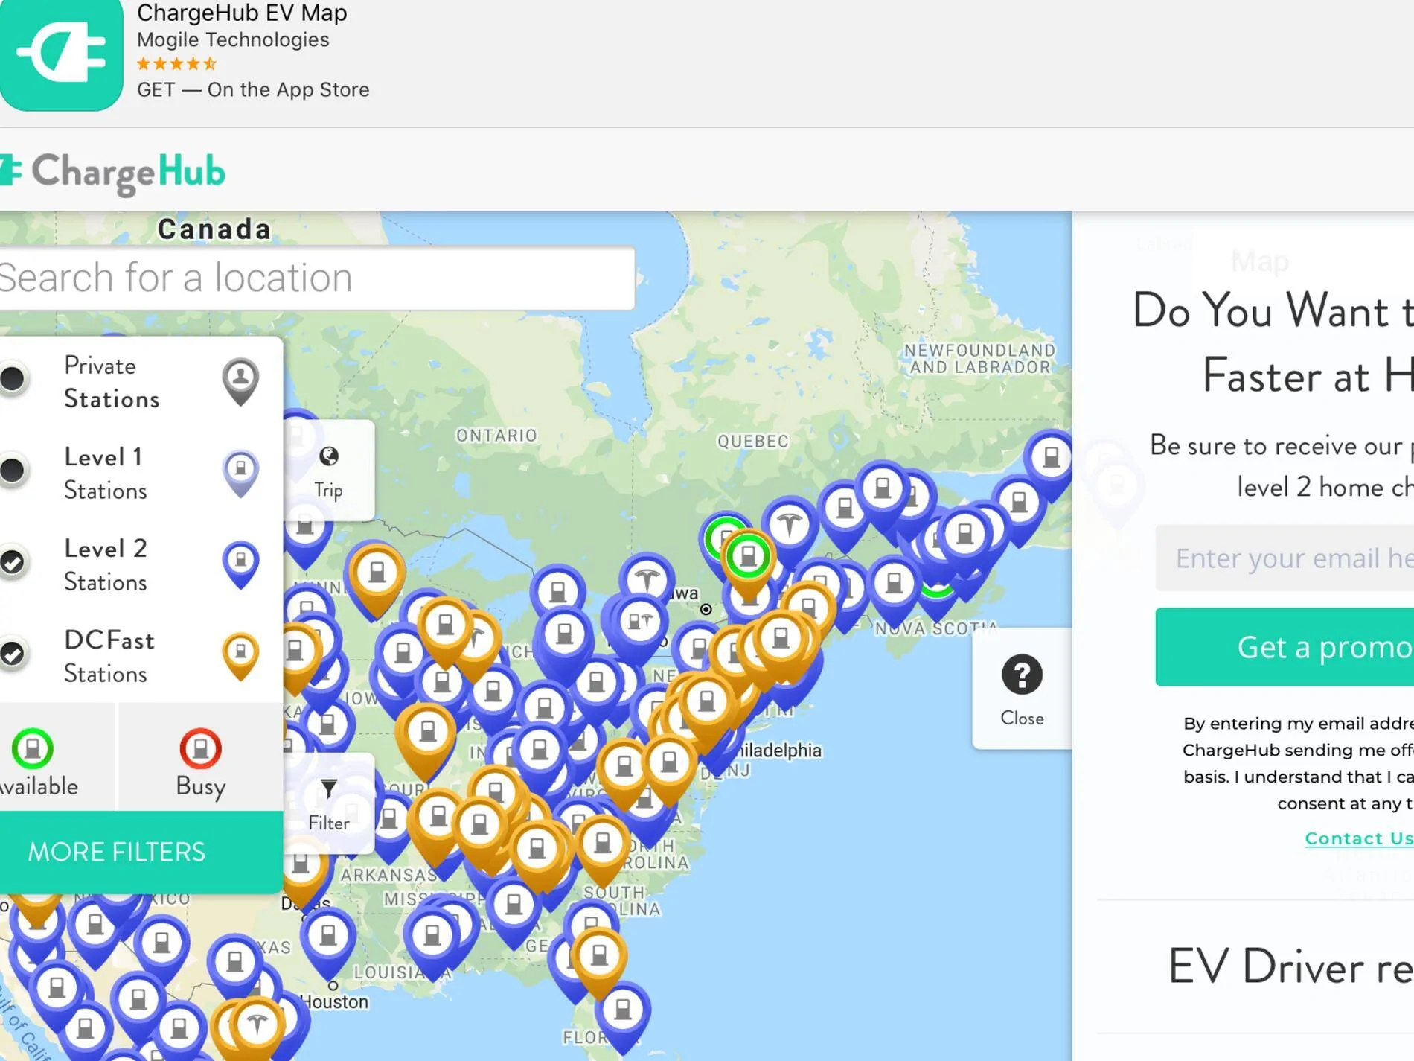Toggle Level 1 Stations checkbox

coord(13,471)
